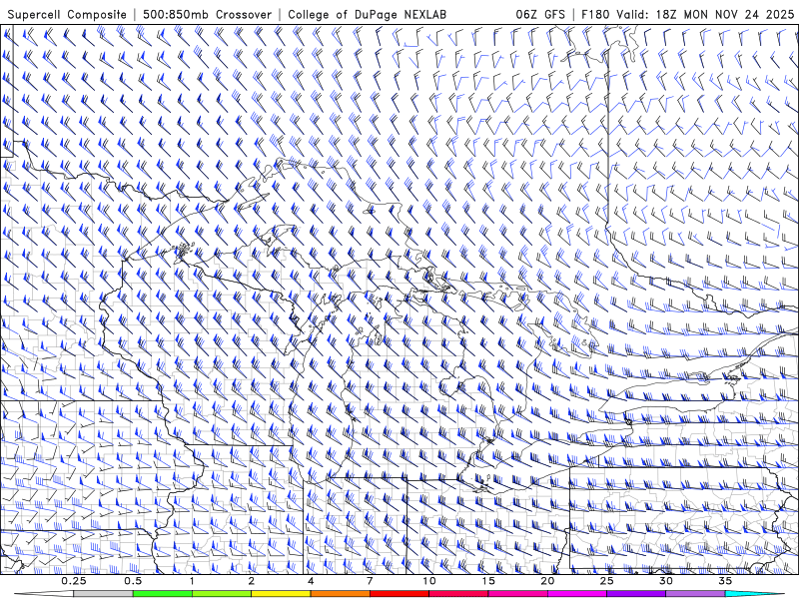Select the '500:850mb Crossover' header label
The width and height of the screenshot is (799, 599).
(207, 15)
